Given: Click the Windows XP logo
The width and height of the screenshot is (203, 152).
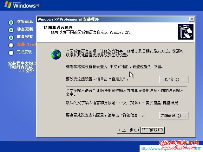Looking at the screenshot, I should click(22, 5).
